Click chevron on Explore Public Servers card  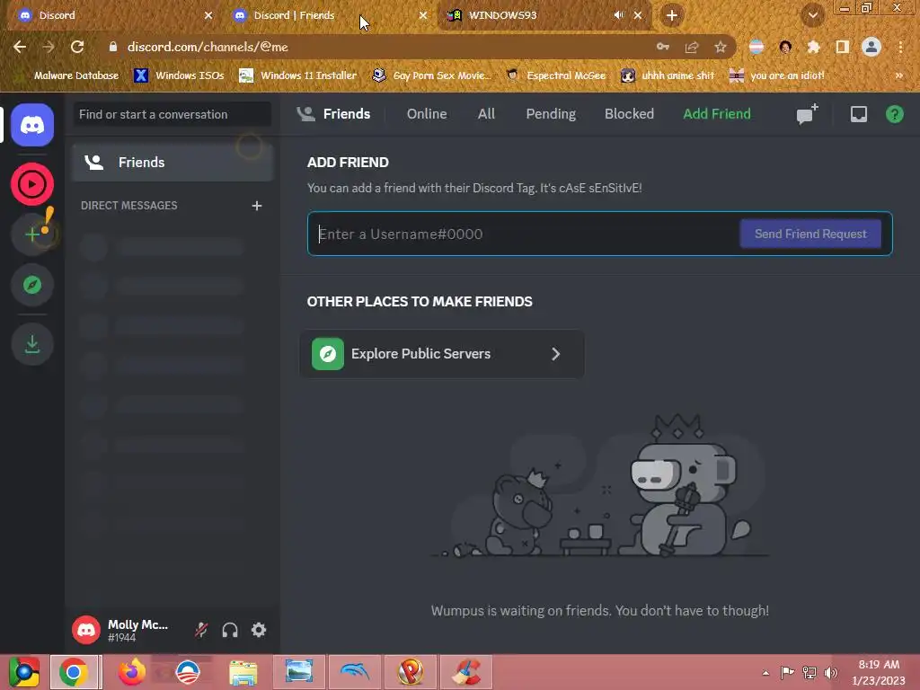[x=555, y=354]
